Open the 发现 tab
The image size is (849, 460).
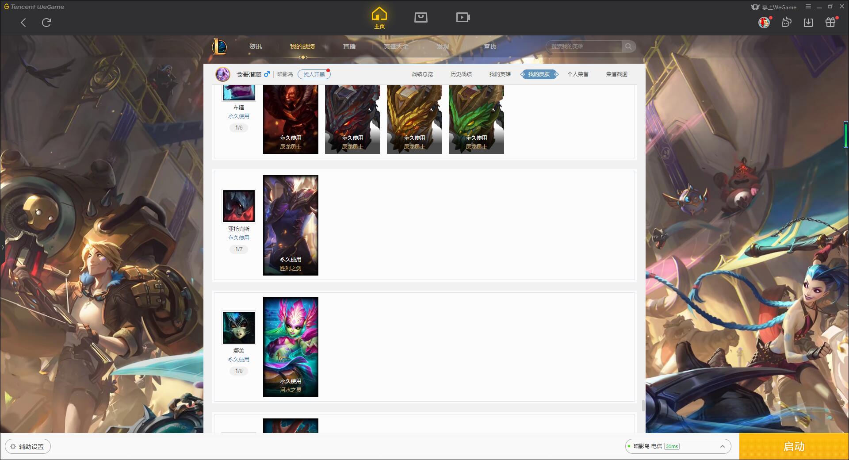443,46
